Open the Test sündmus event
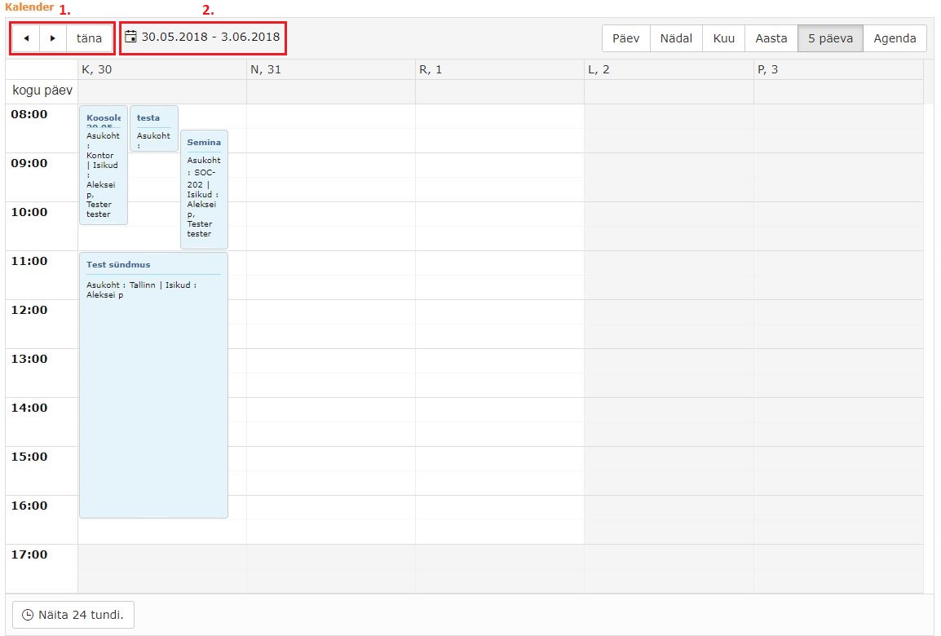 click(153, 383)
